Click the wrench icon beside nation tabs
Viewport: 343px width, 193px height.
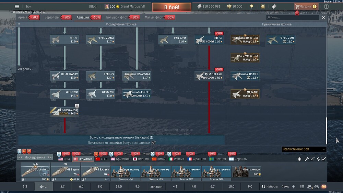click(307, 159)
